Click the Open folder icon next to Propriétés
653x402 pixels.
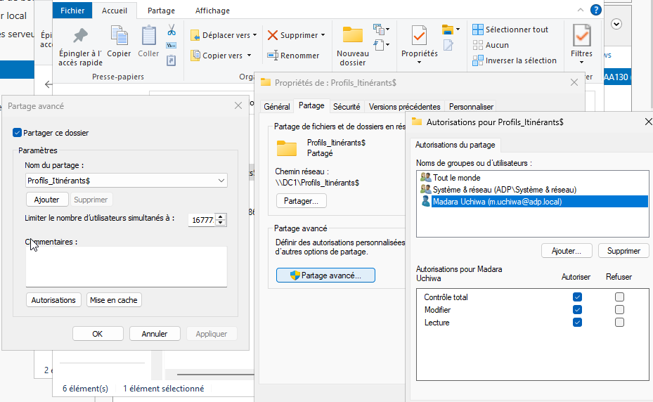tap(448, 30)
